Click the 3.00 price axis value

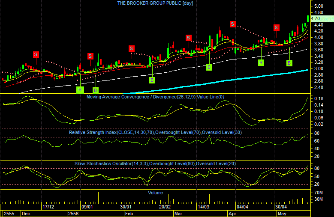pos(319,68)
